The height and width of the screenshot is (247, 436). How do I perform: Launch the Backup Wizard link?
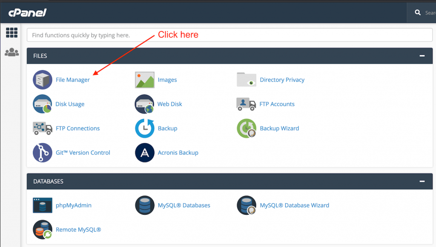coord(279,128)
